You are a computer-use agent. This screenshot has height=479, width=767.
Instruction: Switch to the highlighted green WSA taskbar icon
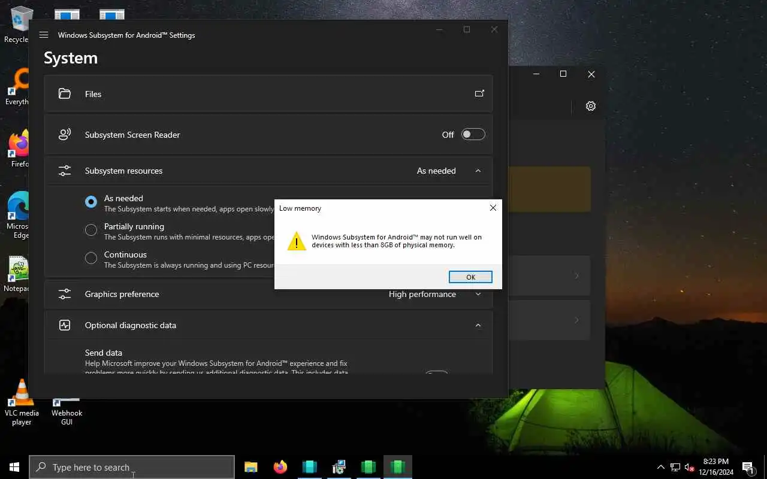[397, 467]
